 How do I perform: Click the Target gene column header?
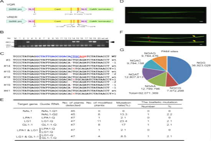click(x=28, y=104)
